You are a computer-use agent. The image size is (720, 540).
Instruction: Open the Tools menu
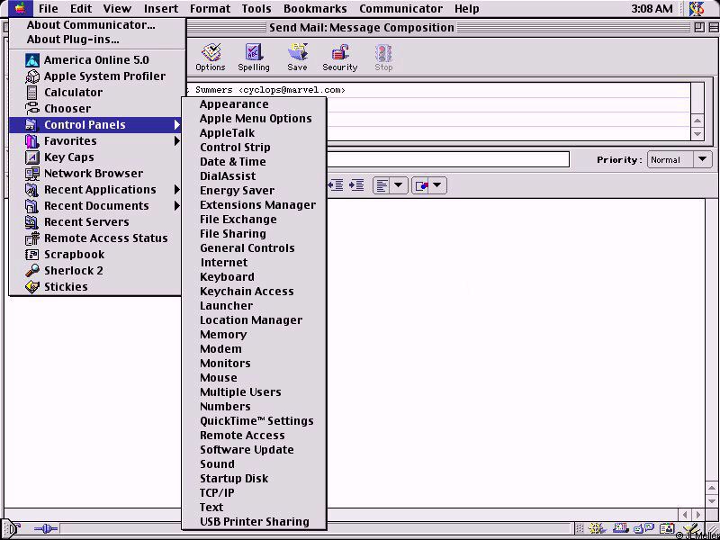[256, 9]
